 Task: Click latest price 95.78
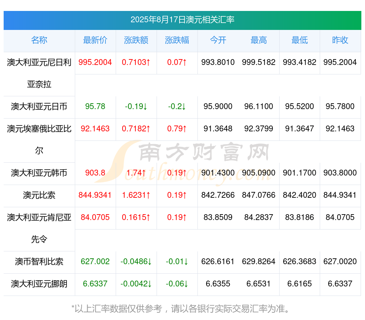[95, 107]
